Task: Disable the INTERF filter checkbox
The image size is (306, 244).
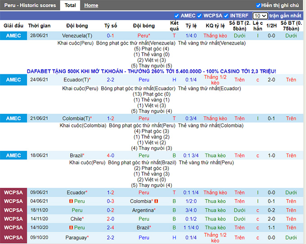Action: click(x=226, y=16)
